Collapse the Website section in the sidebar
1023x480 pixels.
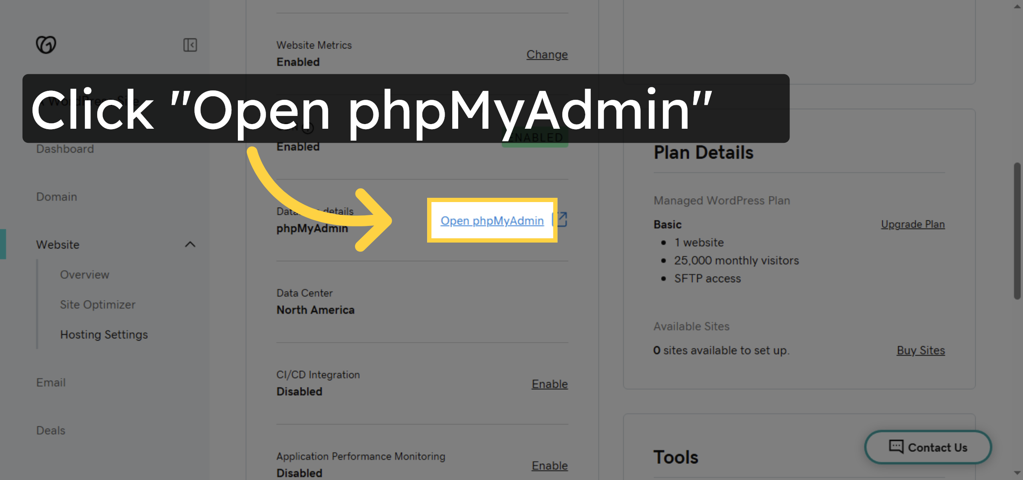click(x=191, y=245)
